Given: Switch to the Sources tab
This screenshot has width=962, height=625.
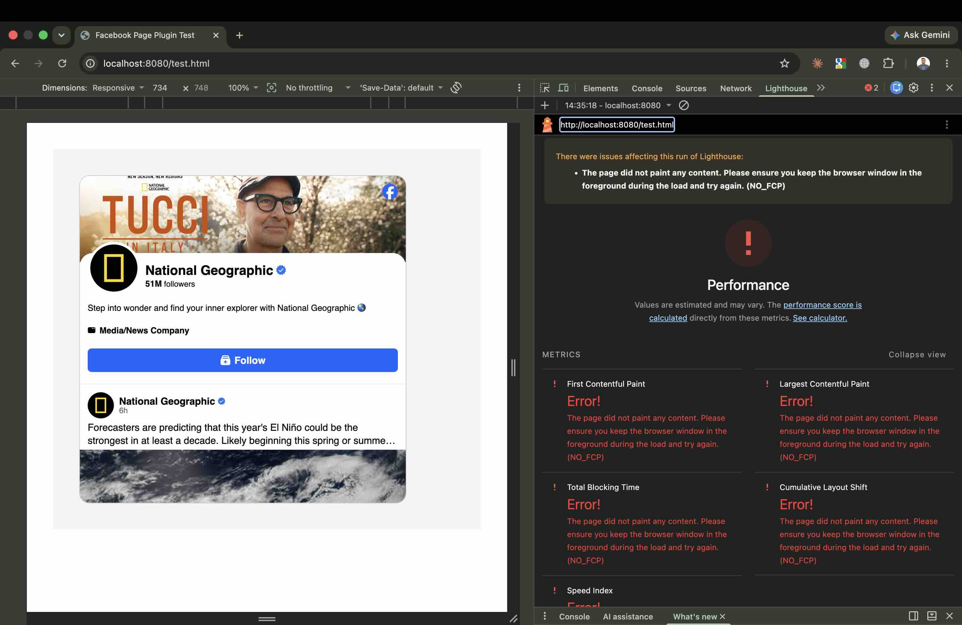Looking at the screenshot, I should coord(691,88).
